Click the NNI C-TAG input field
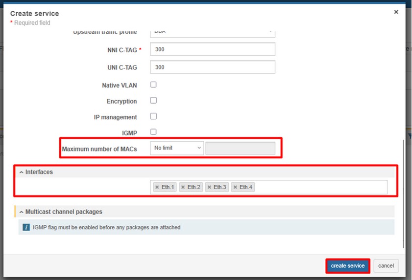 (x=212, y=49)
